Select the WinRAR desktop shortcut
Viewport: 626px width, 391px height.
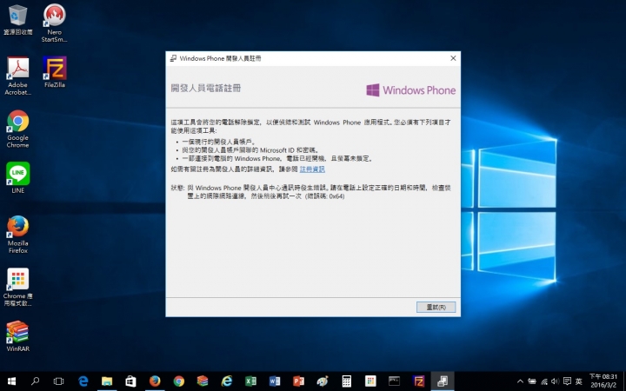tap(18, 336)
